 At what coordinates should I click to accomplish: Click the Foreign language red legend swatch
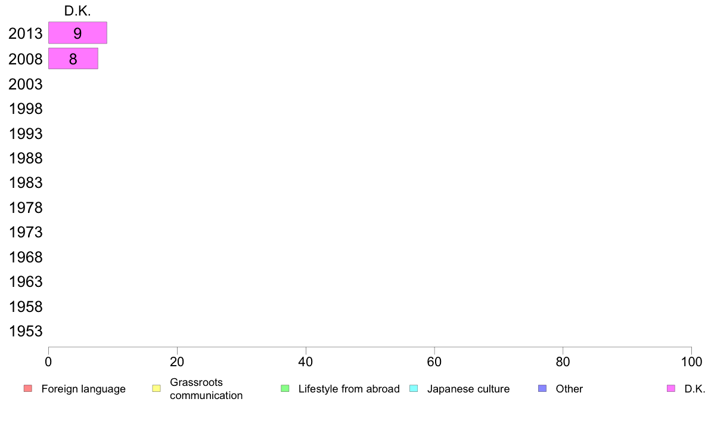click(x=28, y=388)
